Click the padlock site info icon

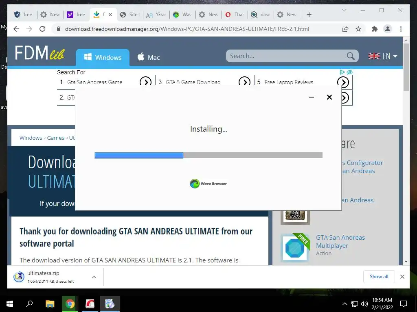pyautogui.click(x=59, y=29)
